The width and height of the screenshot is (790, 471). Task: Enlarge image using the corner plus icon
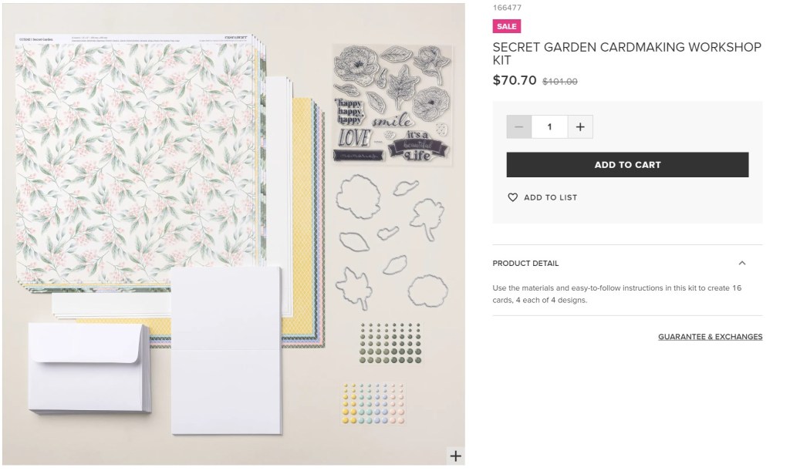pos(456,456)
